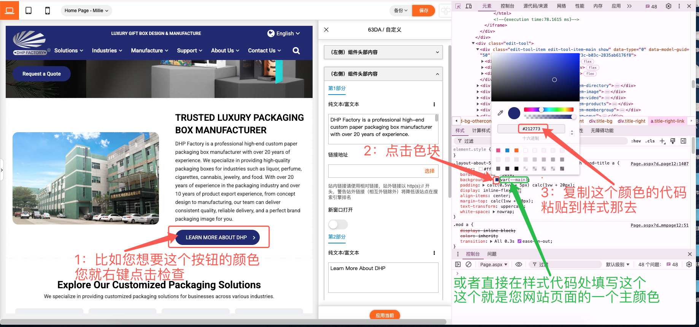Image resolution: width=699 pixels, height=327 pixels.
Task: Toggle the DevTools device toolbar icon
Action: click(469, 6)
